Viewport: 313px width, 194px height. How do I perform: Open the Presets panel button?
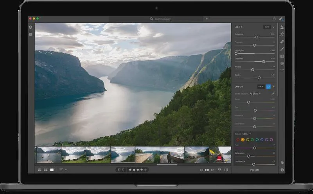coord(255,170)
